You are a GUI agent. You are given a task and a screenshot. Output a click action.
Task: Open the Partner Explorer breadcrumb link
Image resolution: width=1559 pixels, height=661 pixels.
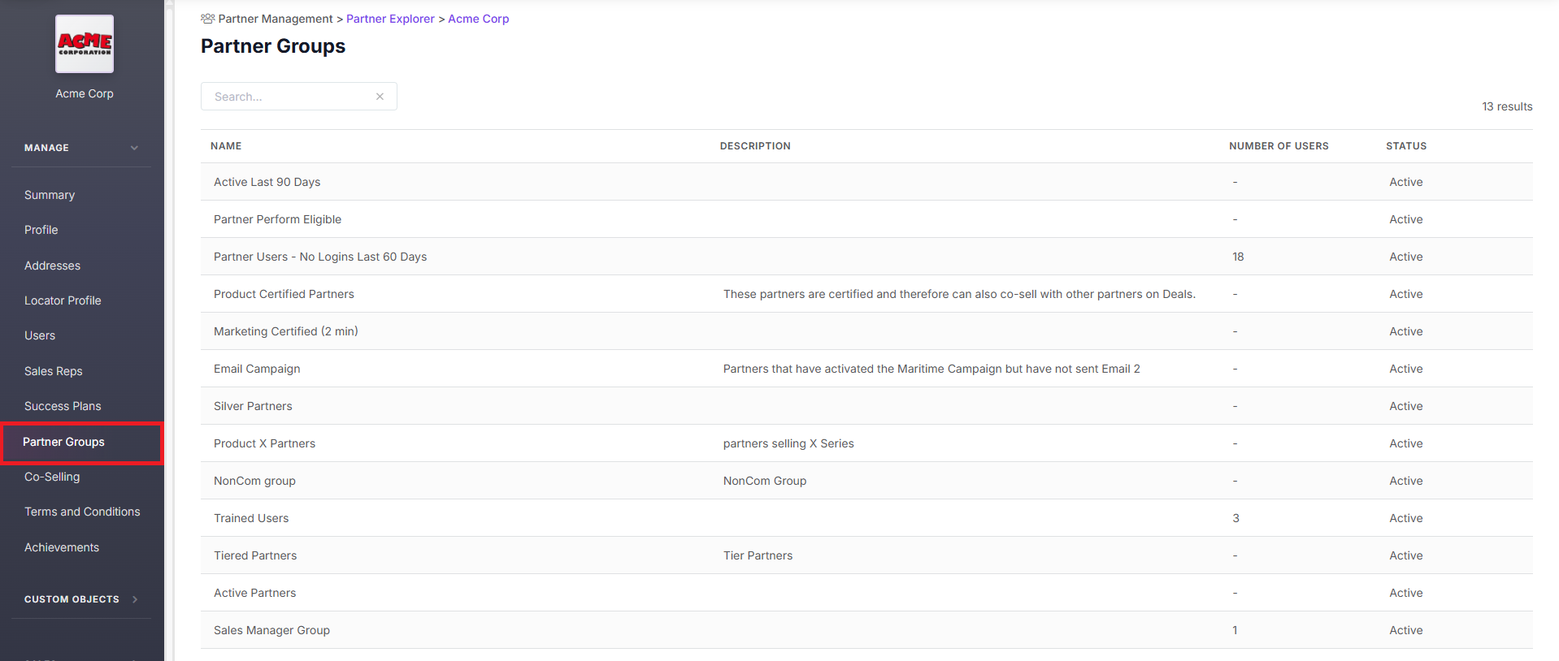point(390,19)
